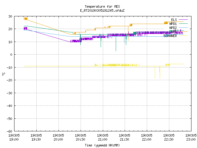Click the y-axis label 30

coord(10,16)
